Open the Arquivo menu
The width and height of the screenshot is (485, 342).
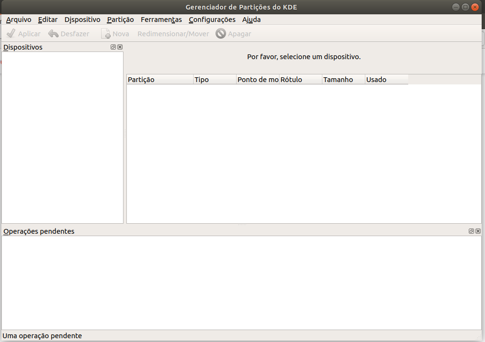coord(19,20)
